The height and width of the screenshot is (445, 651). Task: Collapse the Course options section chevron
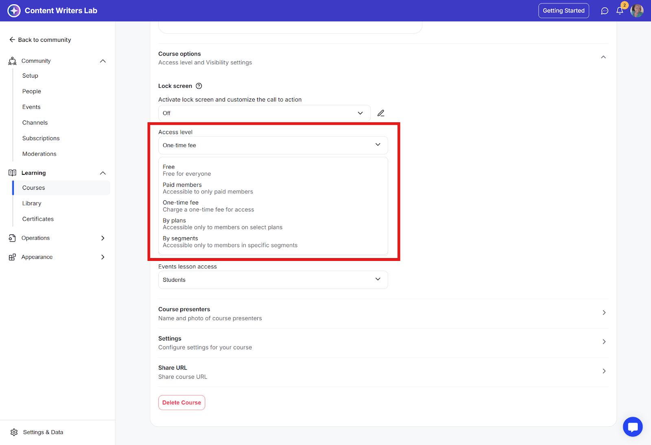tap(603, 57)
